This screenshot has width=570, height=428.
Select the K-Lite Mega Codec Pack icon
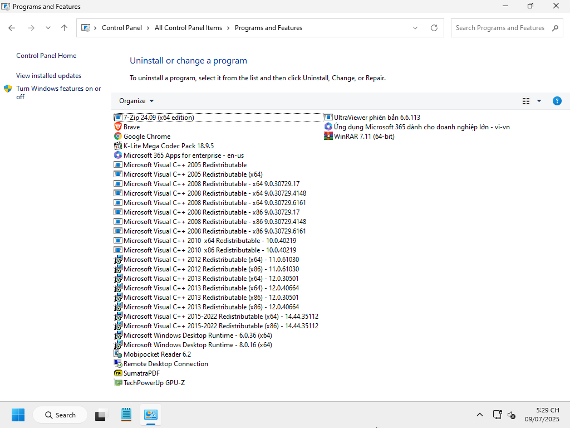pos(118,146)
